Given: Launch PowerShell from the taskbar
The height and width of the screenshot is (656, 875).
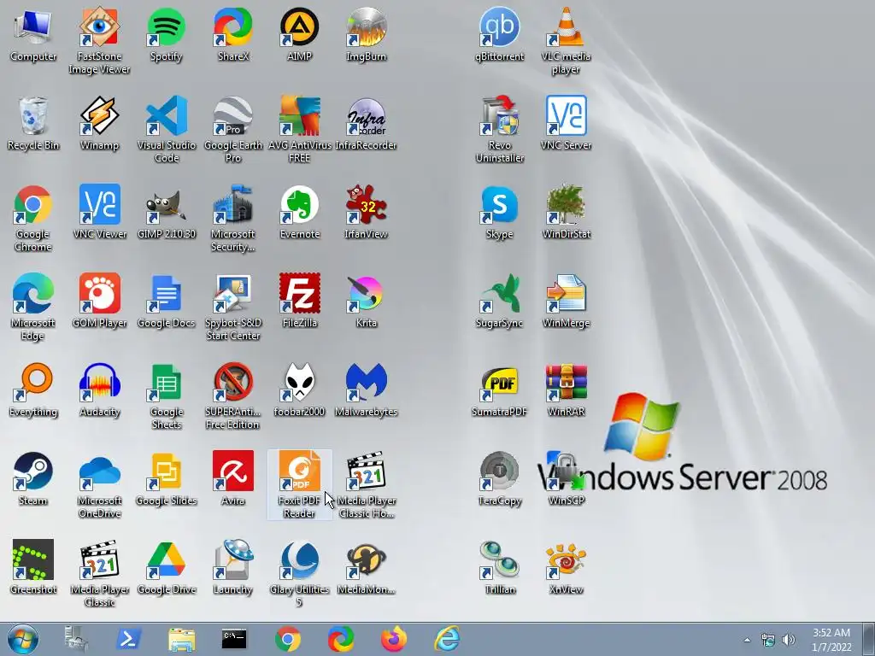Looking at the screenshot, I should pyautogui.click(x=128, y=639).
